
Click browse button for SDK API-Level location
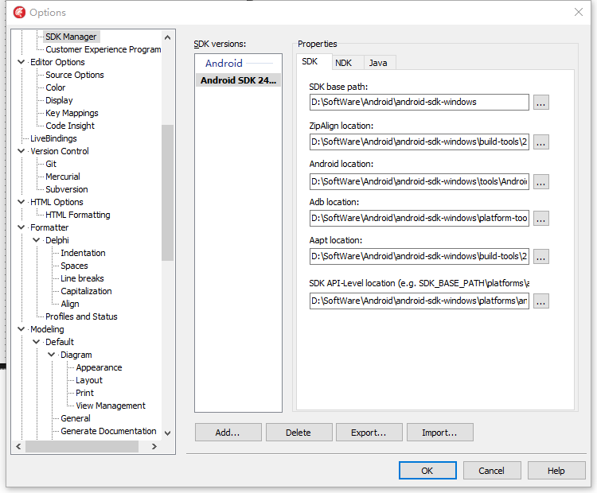coord(540,301)
